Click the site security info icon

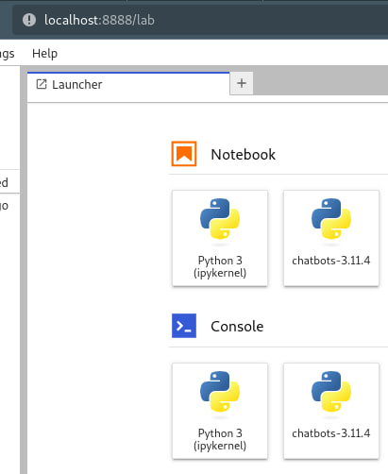tap(29, 20)
